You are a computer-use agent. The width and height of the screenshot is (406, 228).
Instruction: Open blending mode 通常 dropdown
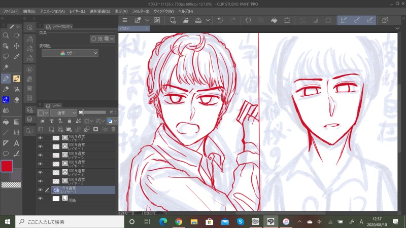pos(64,112)
